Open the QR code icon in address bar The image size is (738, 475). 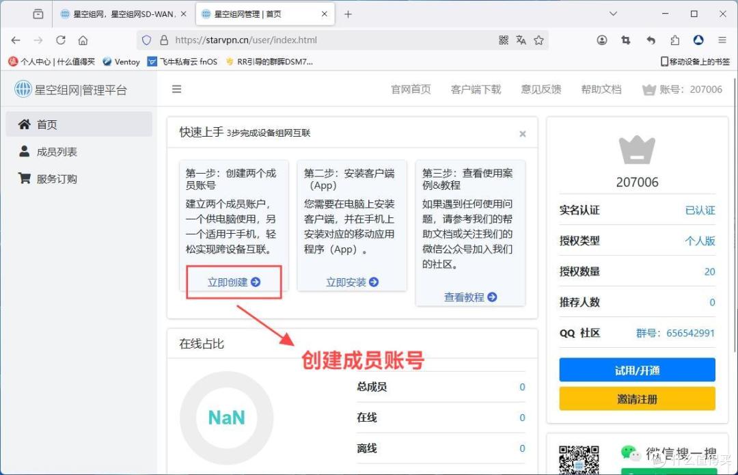coord(504,40)
